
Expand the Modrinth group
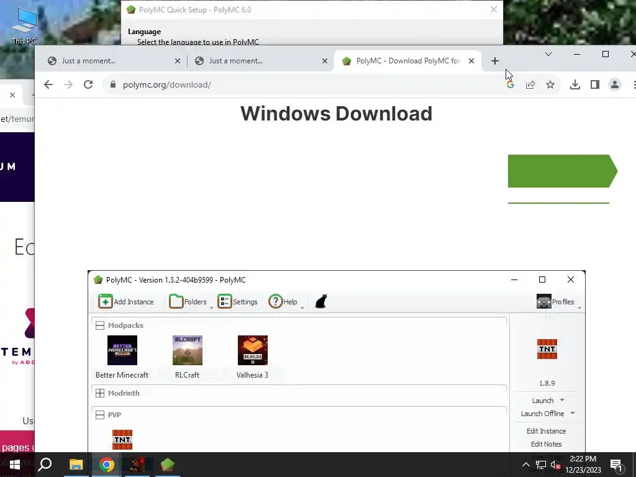(100, 393)
